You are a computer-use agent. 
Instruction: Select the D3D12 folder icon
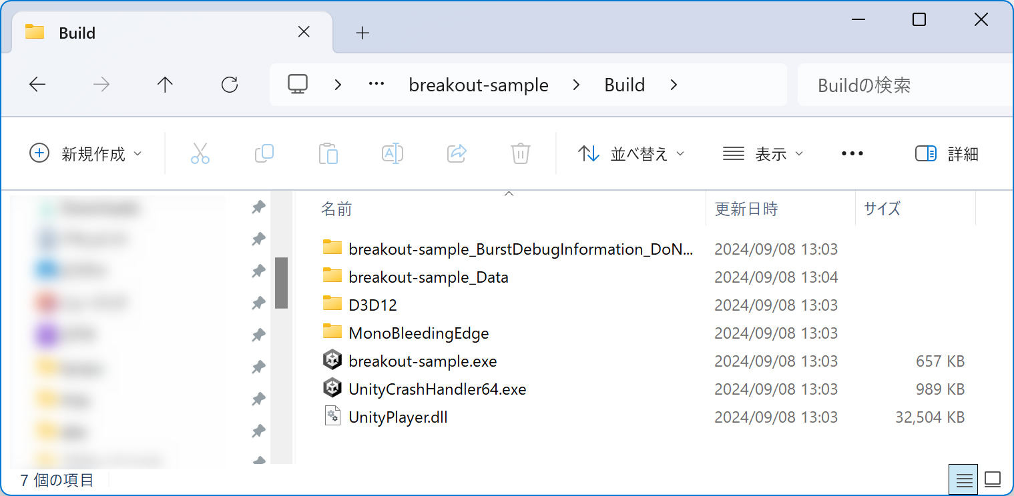pyautogui.click(x=332, y=304)
